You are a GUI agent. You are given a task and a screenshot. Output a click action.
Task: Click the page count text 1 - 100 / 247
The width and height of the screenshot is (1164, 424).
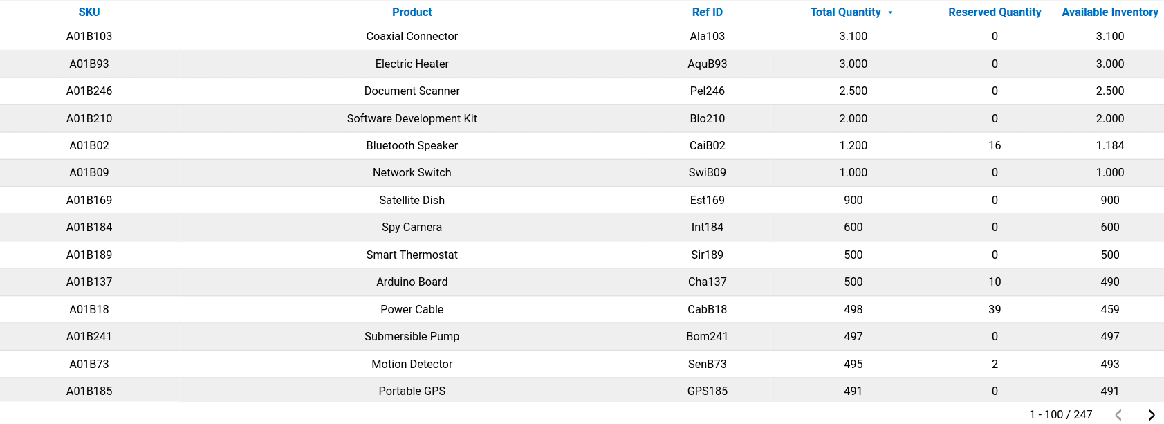(1060, 414)
